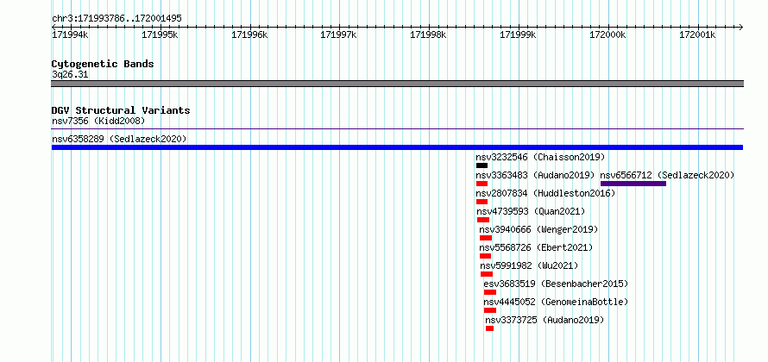The image size is (768, 362).
Task: Click the red bar under nsv5568726
Action: tap(485, 256)
